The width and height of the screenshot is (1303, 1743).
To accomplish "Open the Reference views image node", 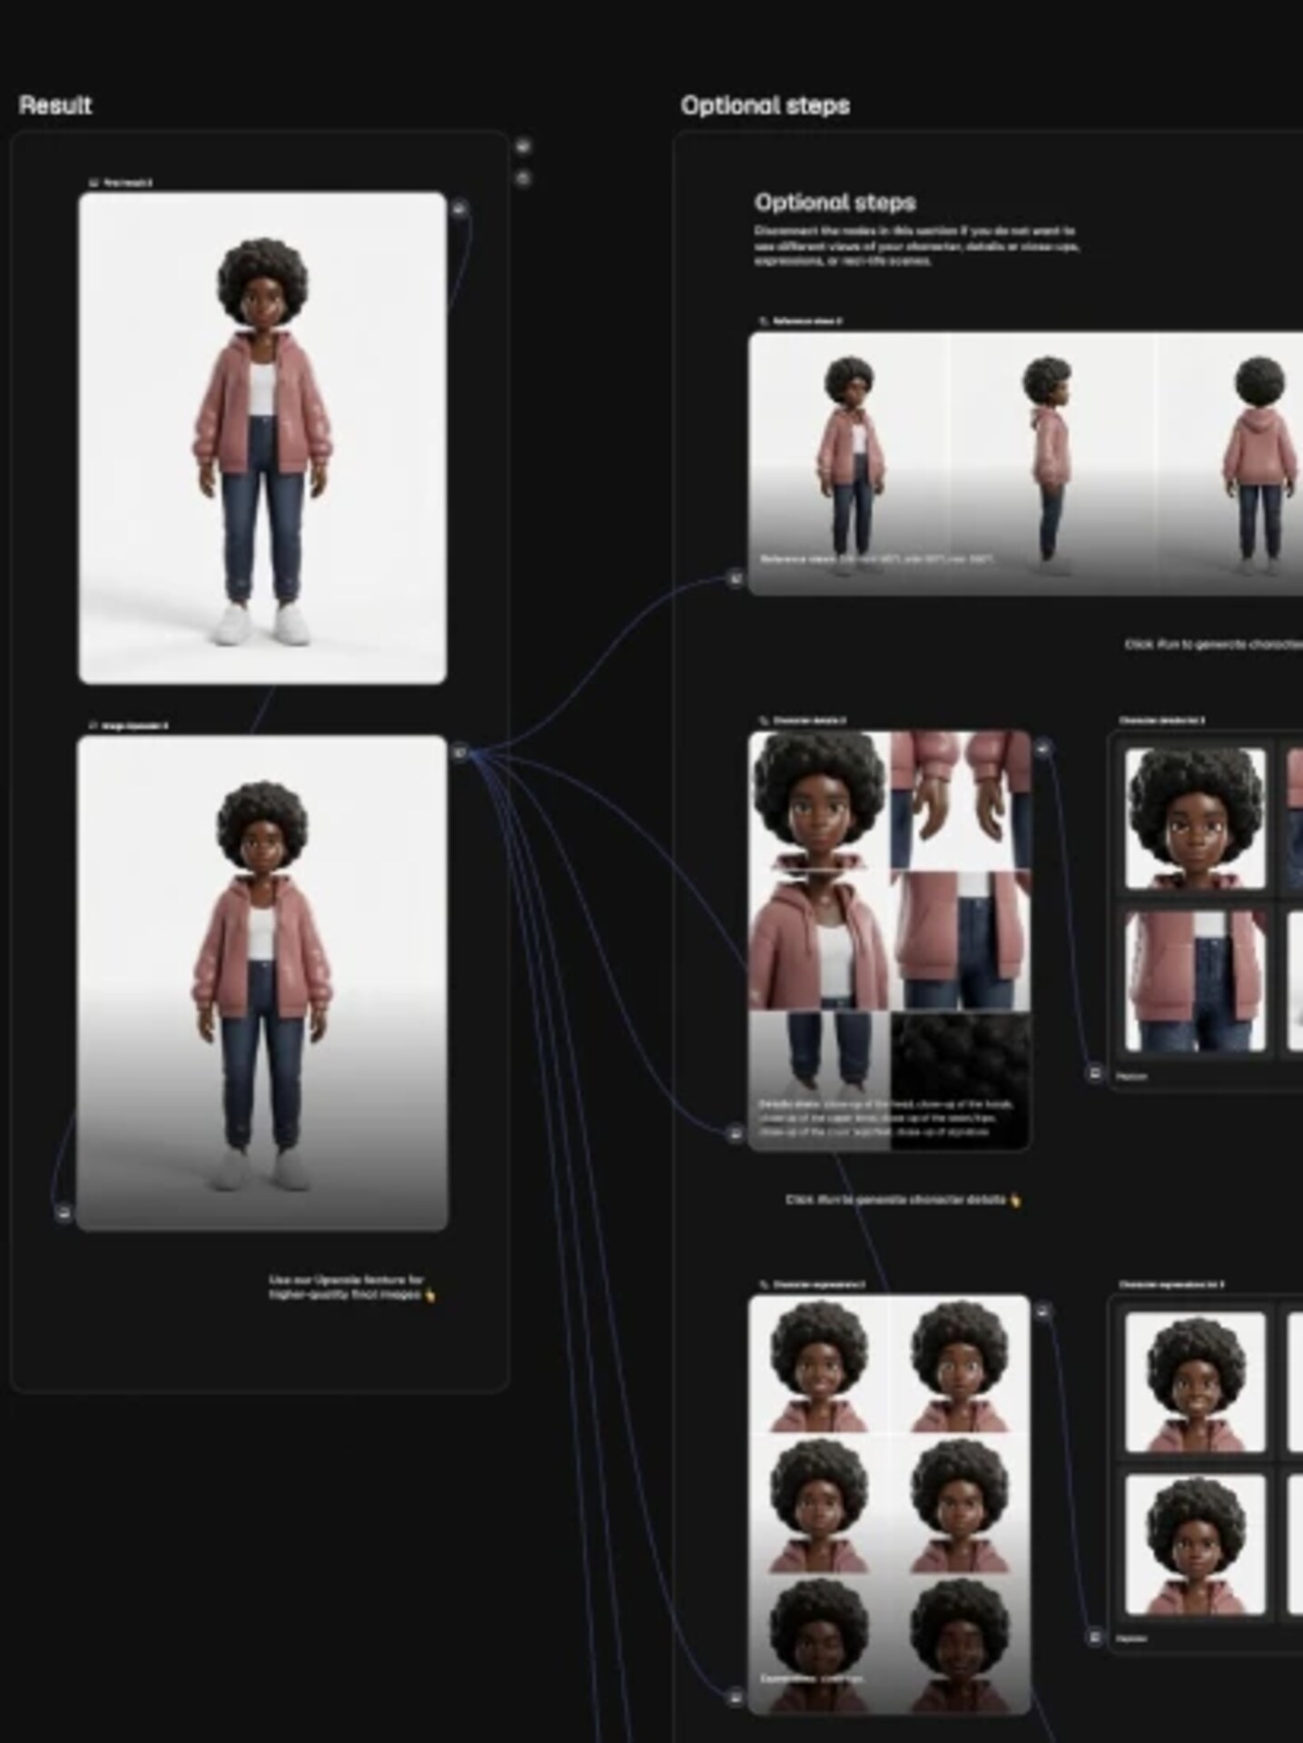I will pos(1024,463).
